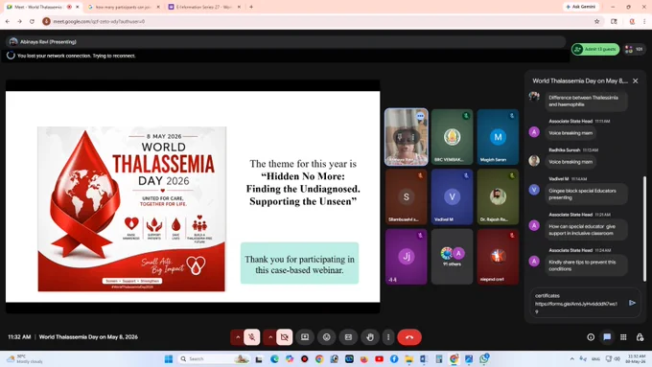Open WhatsApp from the taskbar
Screen dimensions: 652x367
click(x=484, y=359)
